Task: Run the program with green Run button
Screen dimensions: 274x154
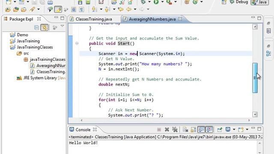Action: pyautogui.click(x=156, y=2)
